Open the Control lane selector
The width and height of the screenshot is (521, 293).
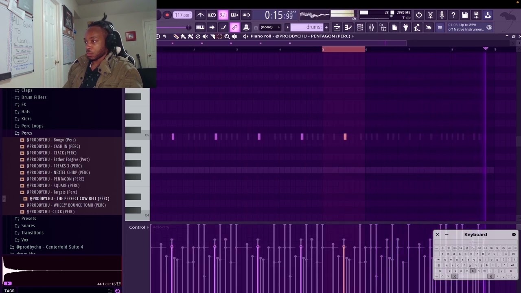[x=139, y=227]
